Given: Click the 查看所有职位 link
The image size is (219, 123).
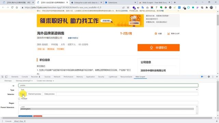Looking at the screenshot, I should (x=73, y=38).
